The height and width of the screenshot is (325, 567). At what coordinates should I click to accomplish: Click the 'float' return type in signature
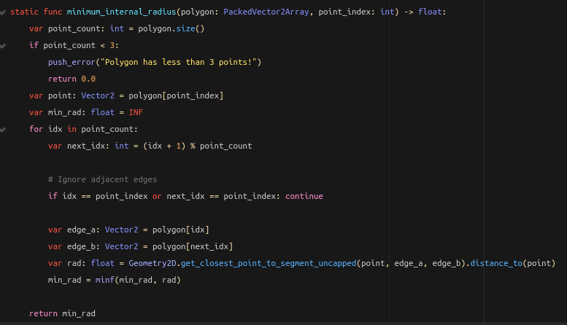coord(430,12)
